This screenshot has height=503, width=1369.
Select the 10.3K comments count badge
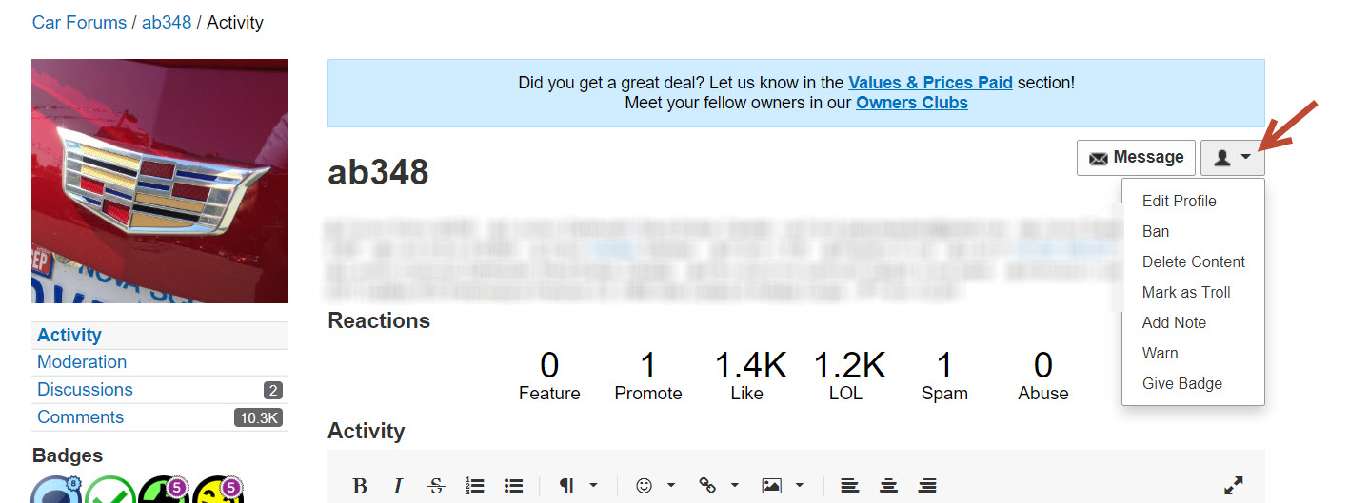(x=258, y=417)
